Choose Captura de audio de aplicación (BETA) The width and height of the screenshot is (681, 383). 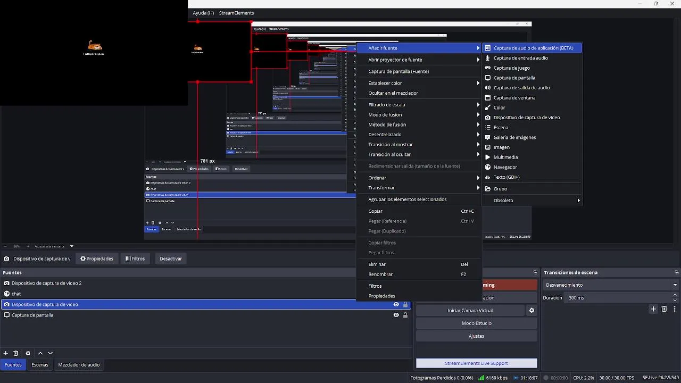point(532,48)
